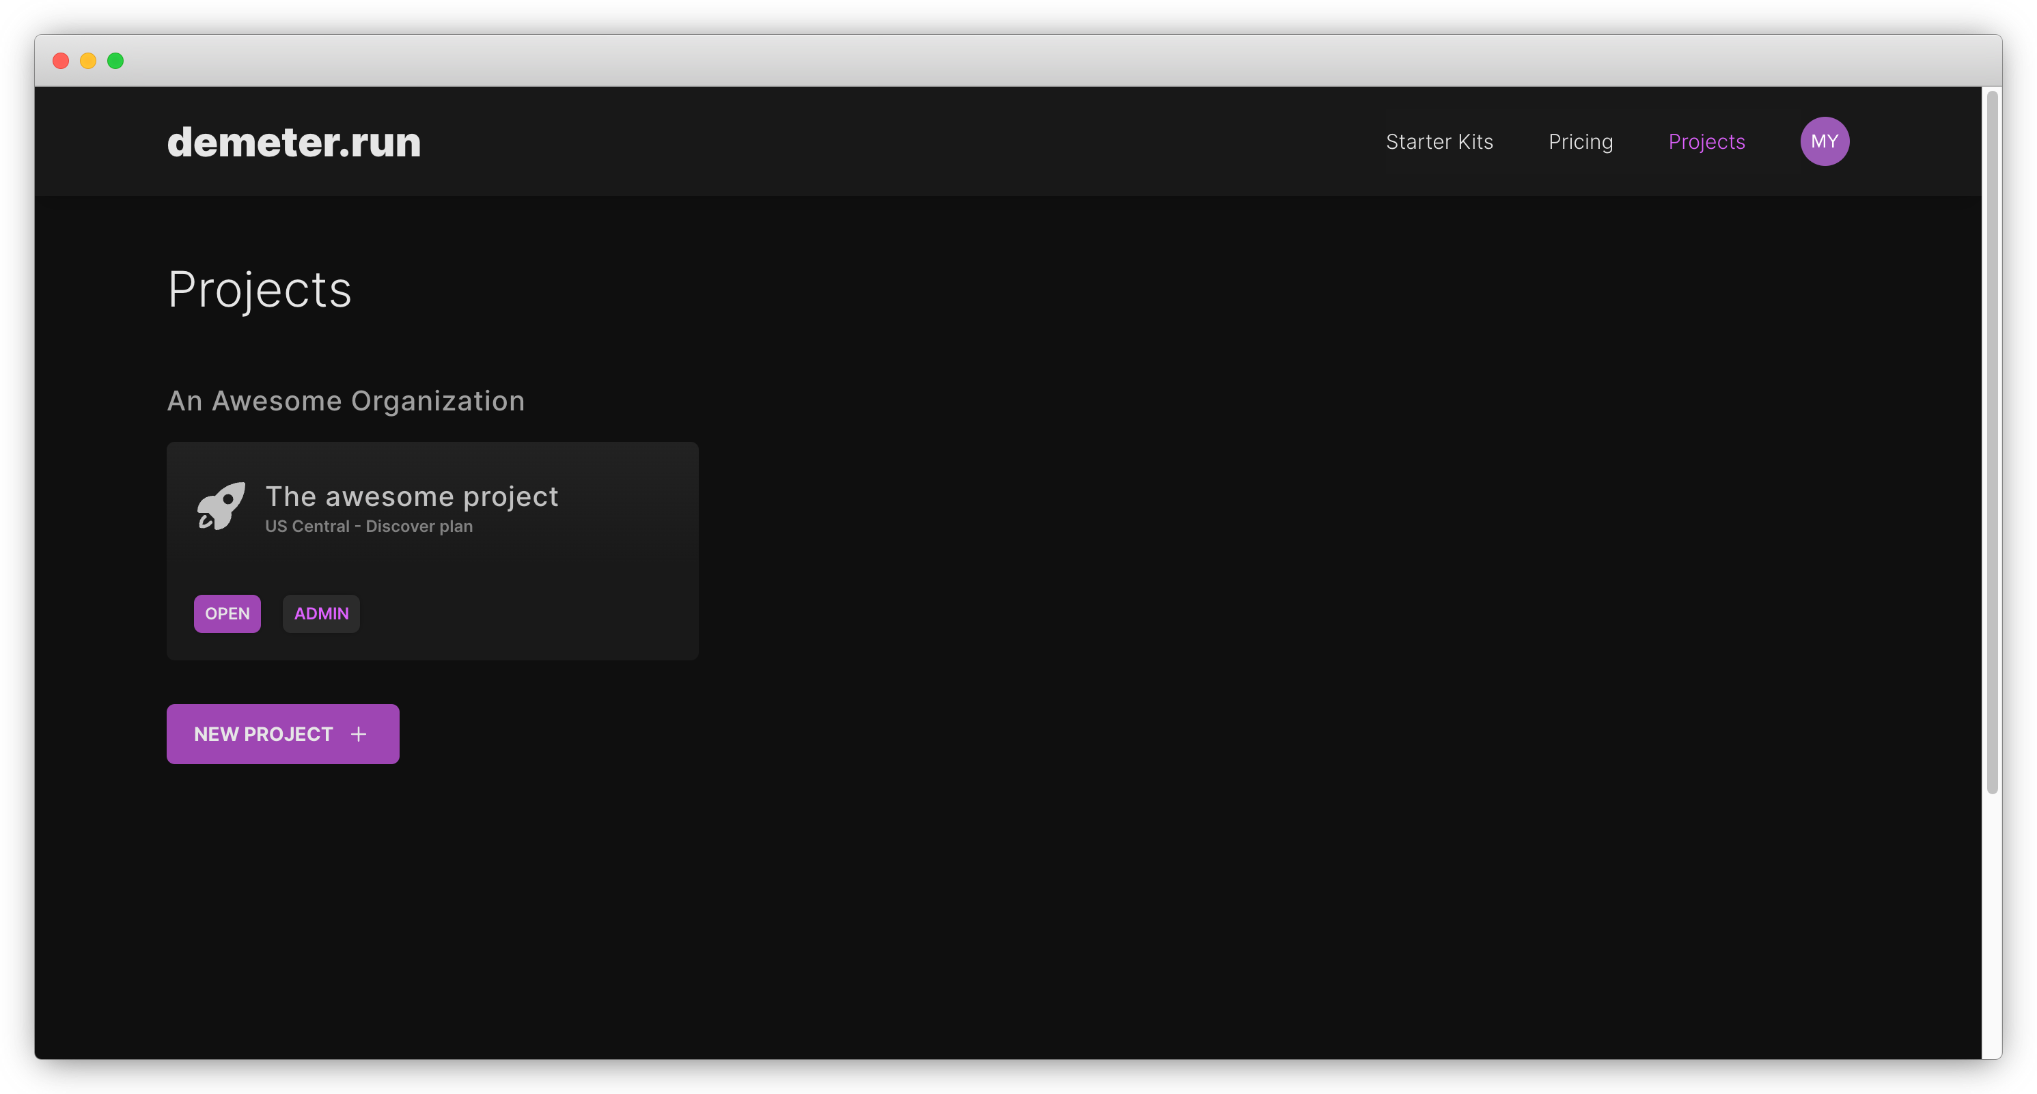Go to demeter.run home logo
The width and height of the screenshot is (2037, 1094).
(x=294, y=142)
